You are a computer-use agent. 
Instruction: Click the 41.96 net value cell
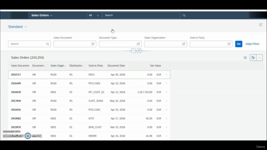coord(149,136)
